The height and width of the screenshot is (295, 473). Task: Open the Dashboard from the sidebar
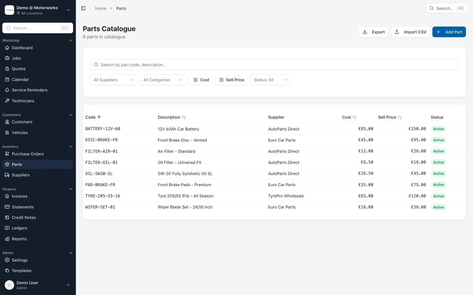22,48
